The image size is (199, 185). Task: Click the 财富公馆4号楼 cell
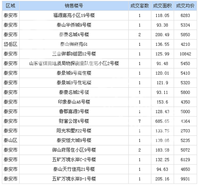click(x=74, y=121)
